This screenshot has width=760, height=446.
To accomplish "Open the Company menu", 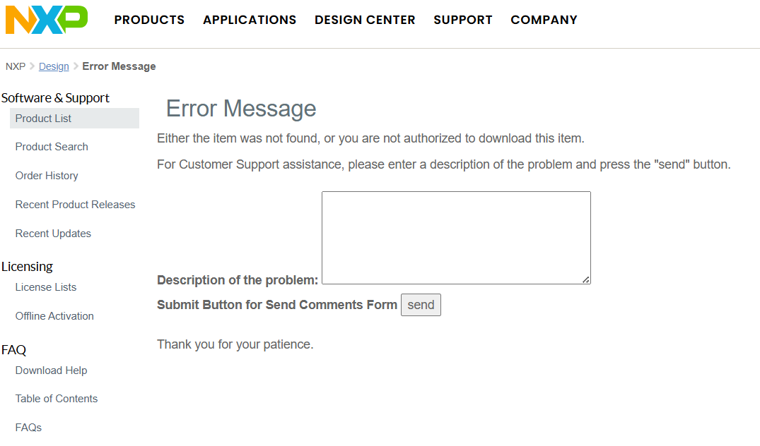I will click(x=544, y=20).
